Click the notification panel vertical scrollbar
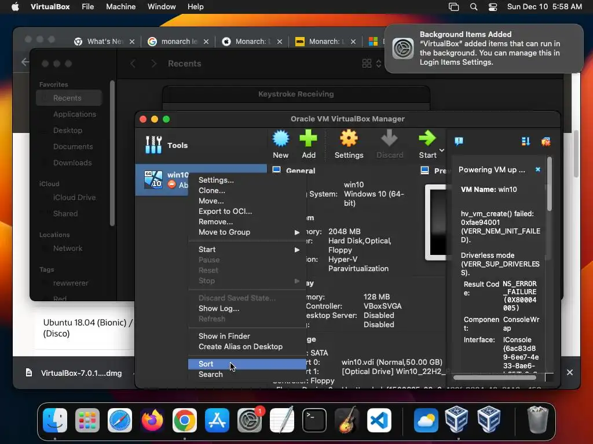The image size is (593, 444). (x=550, y=184)
